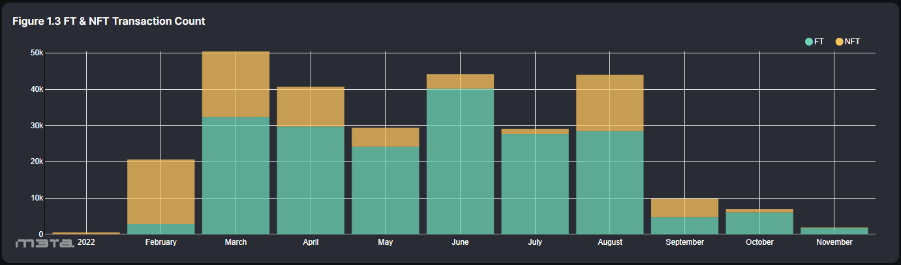Click the '30k' y-axis label
The height and width of the screenshot is (265, 901).
[37, 126]
